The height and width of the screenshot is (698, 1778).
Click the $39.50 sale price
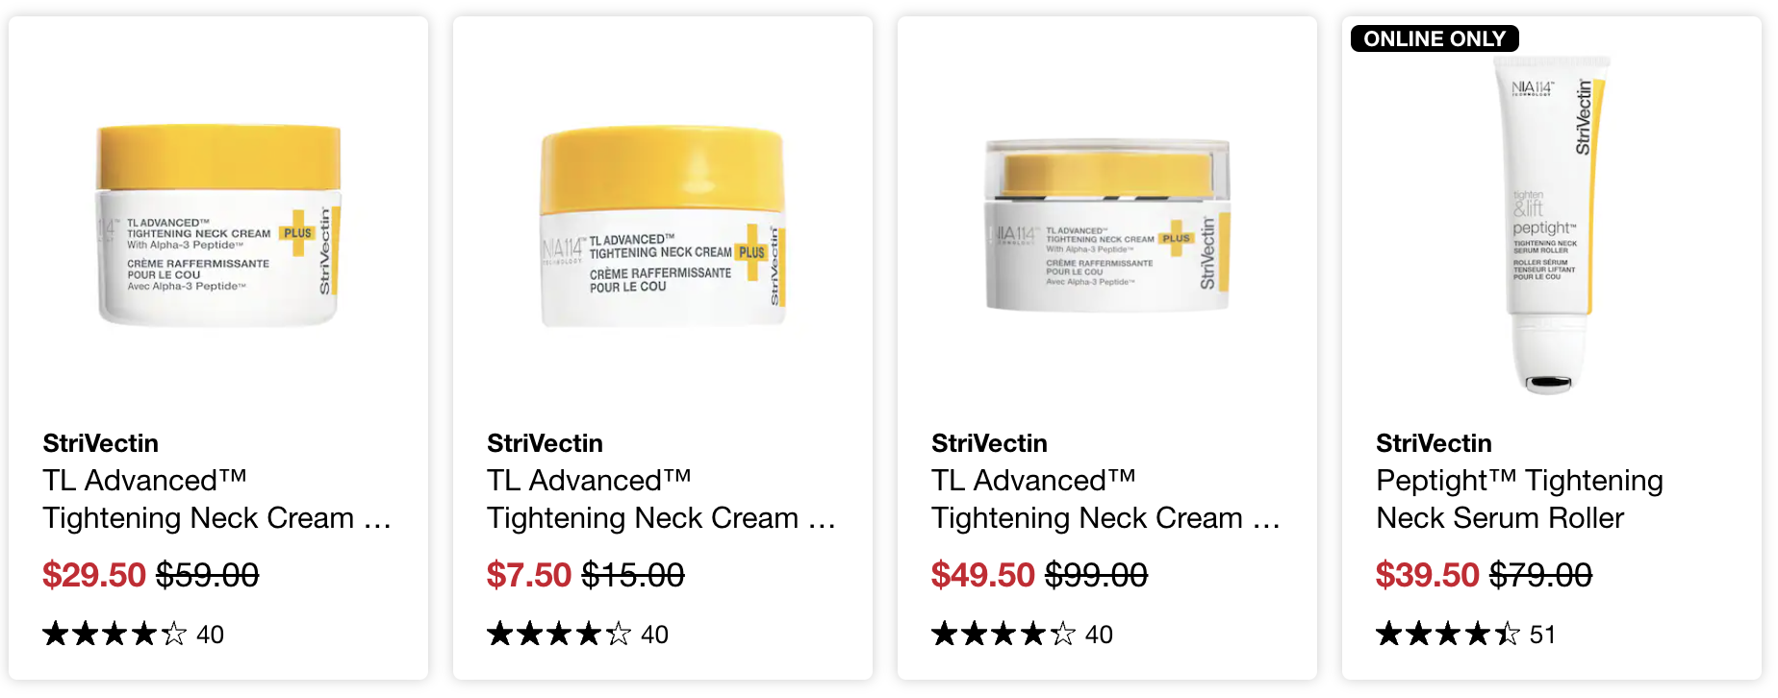coord(1427,575)
